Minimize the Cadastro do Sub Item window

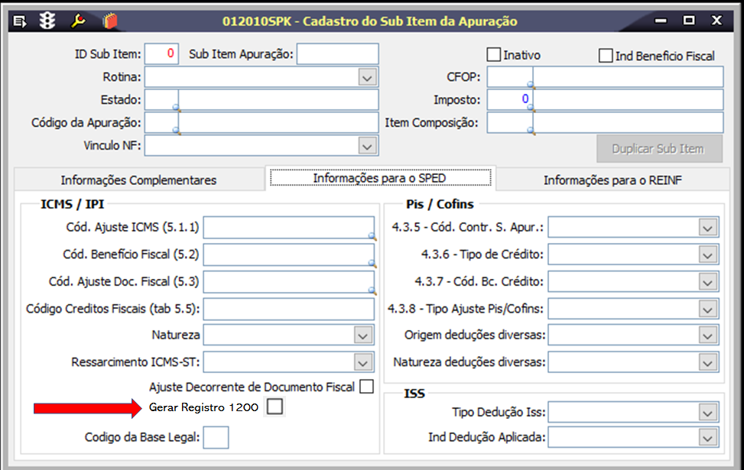[x=661, y=21]
